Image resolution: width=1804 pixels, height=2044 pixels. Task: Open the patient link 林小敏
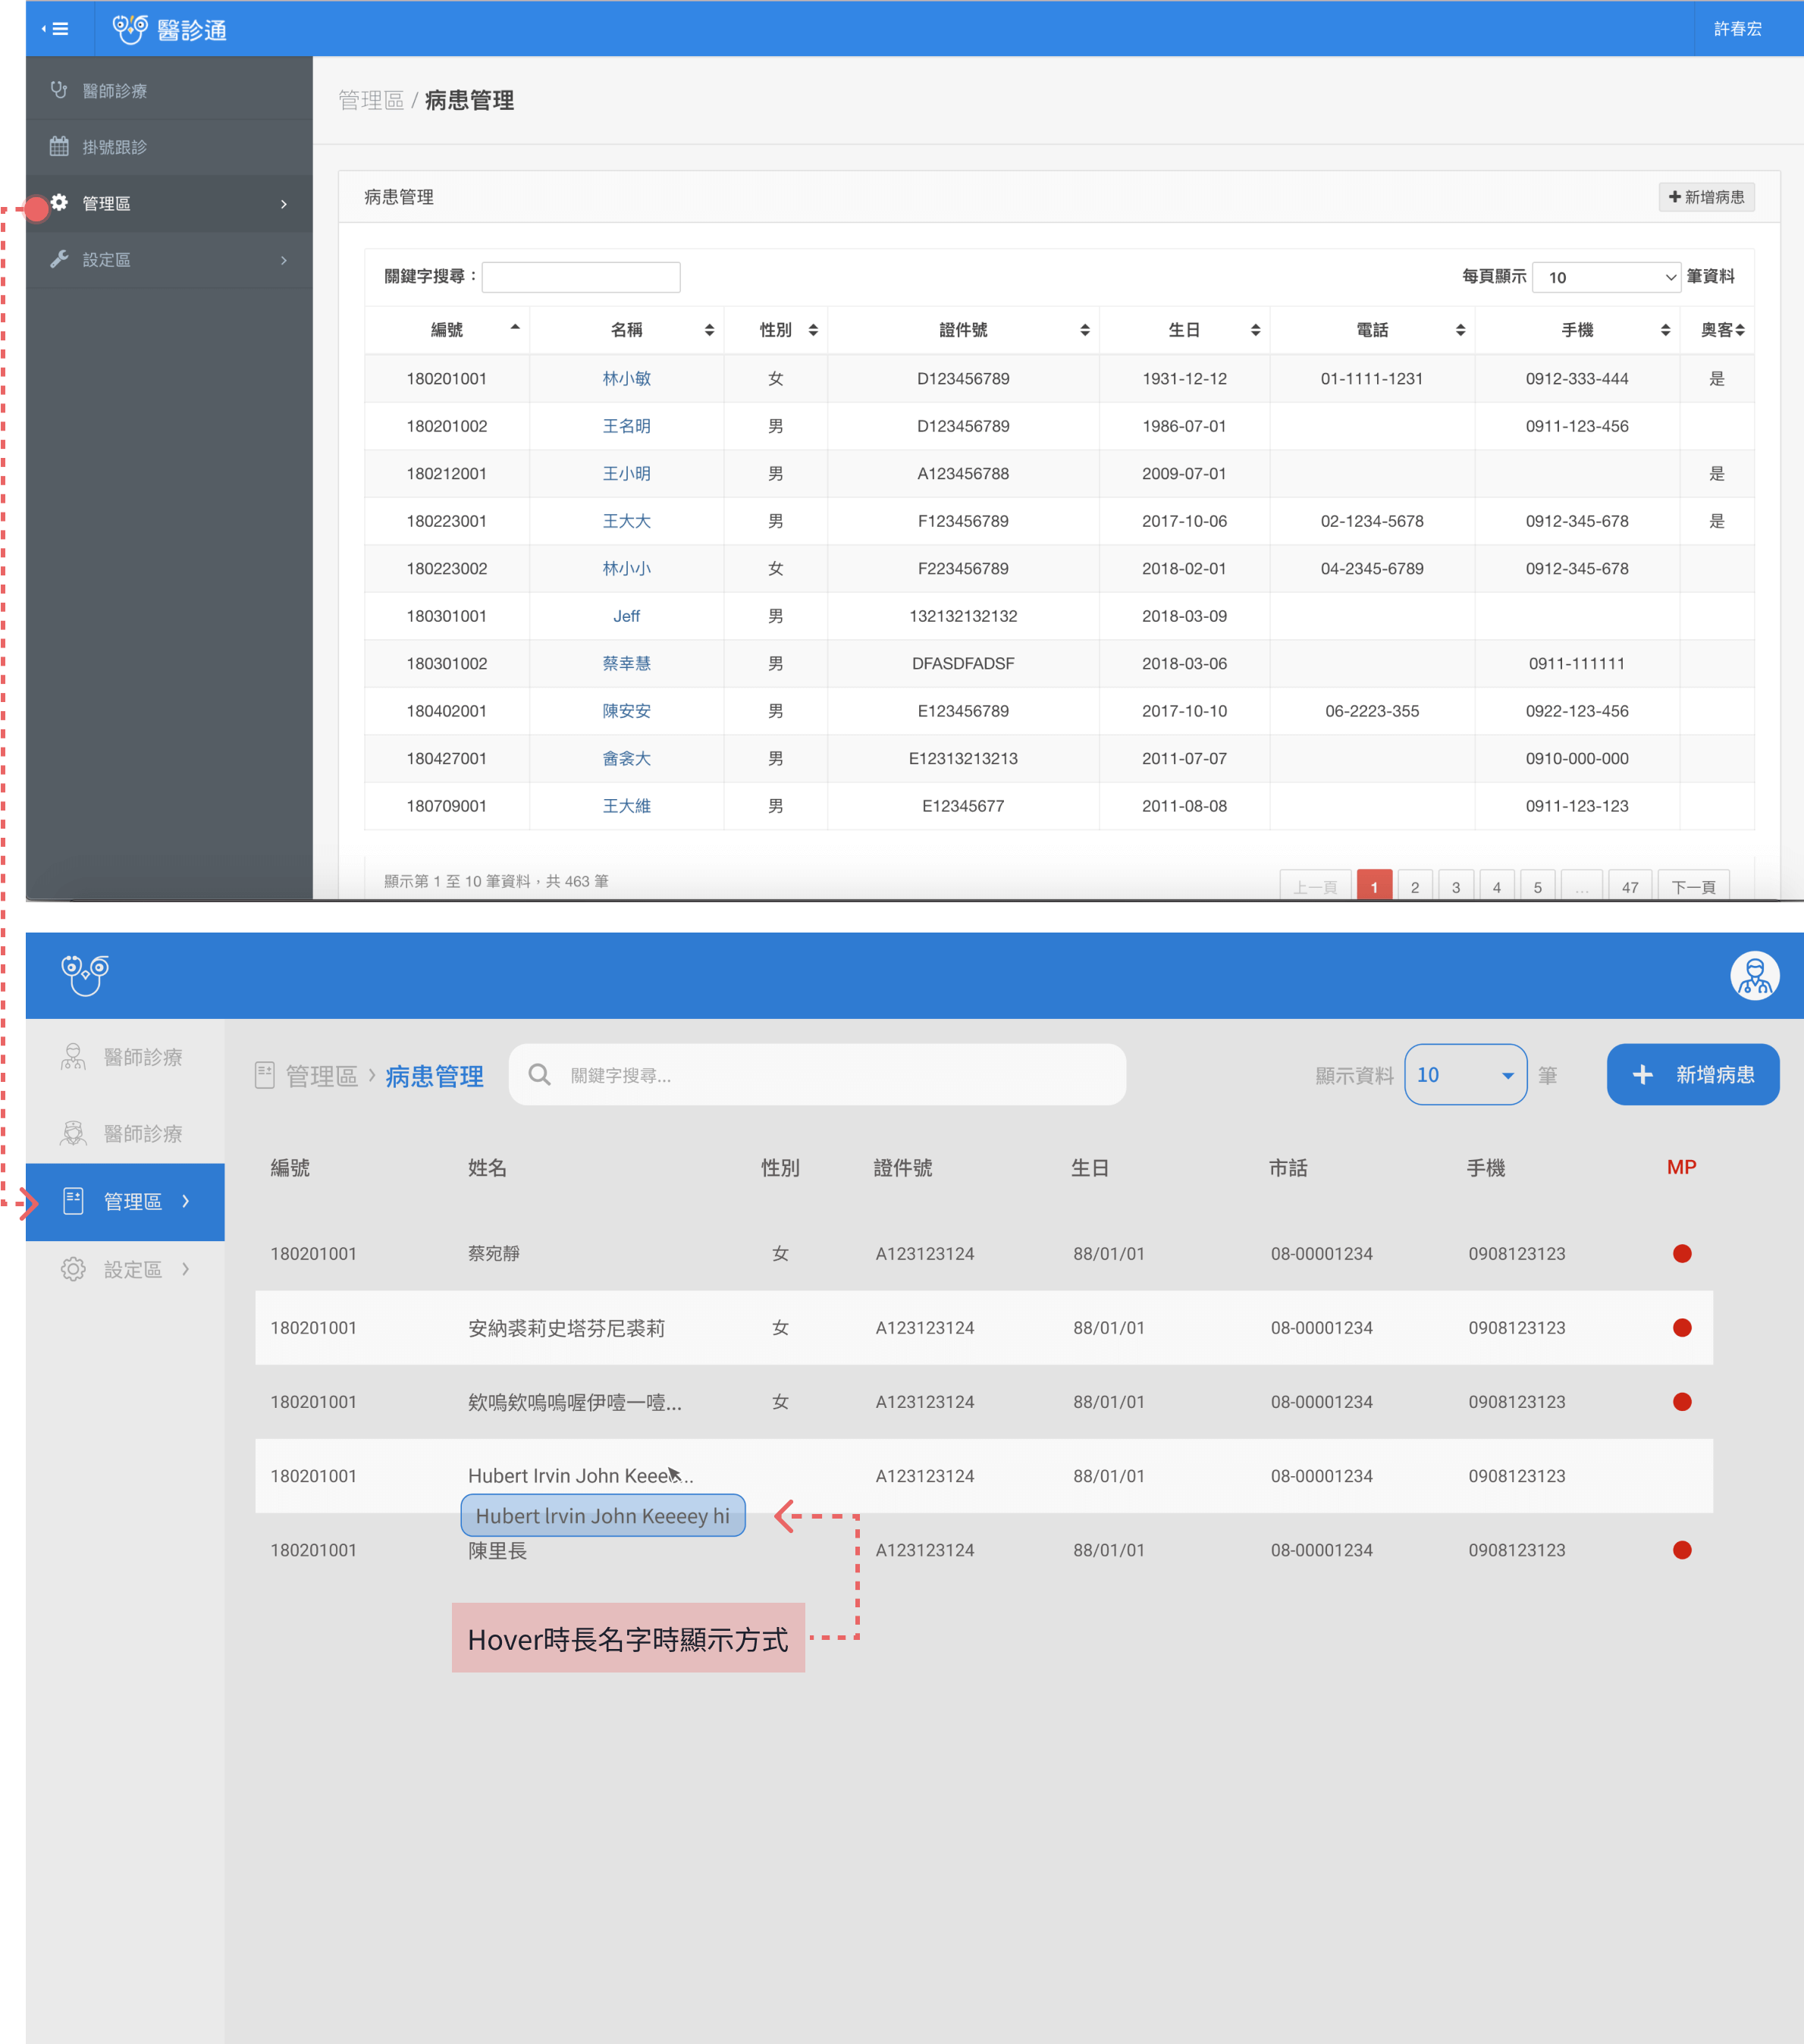(x=626, y=379)
